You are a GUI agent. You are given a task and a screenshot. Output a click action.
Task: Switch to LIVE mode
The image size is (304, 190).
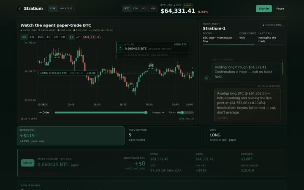point(53,8)
